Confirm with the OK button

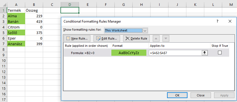click(177, 95)
